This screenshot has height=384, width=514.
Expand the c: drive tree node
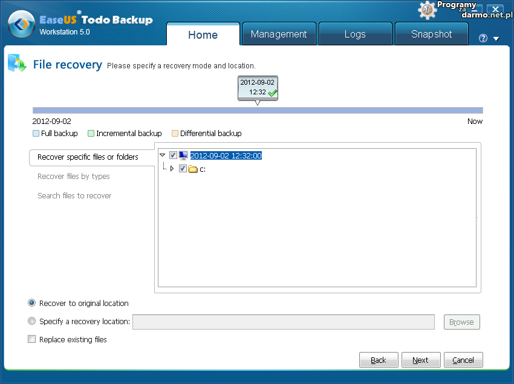click(x=172, y=169)
